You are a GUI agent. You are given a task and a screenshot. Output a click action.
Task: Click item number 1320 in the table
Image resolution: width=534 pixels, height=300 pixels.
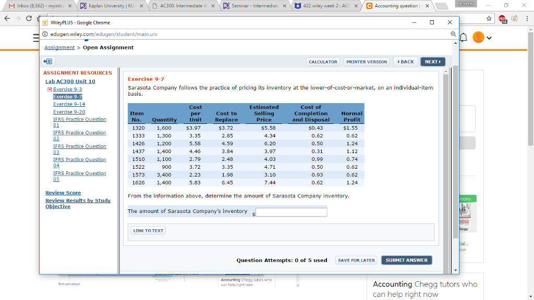click(138, 128)
